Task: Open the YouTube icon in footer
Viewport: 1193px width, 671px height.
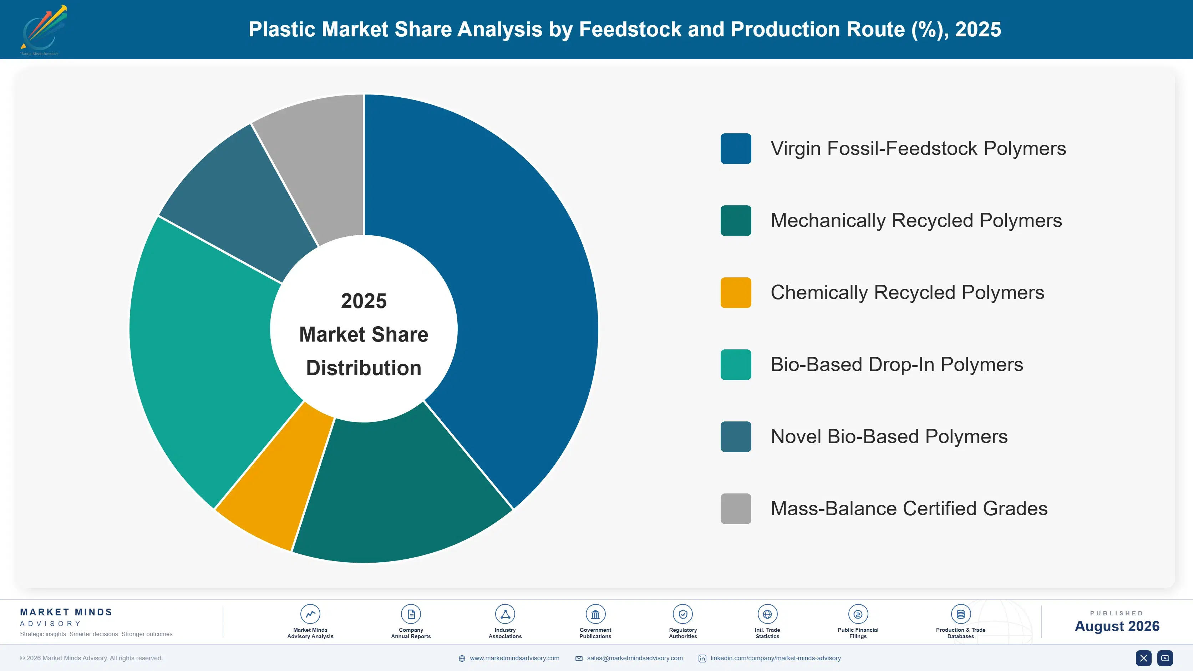Action: [x=1165, y=658]
